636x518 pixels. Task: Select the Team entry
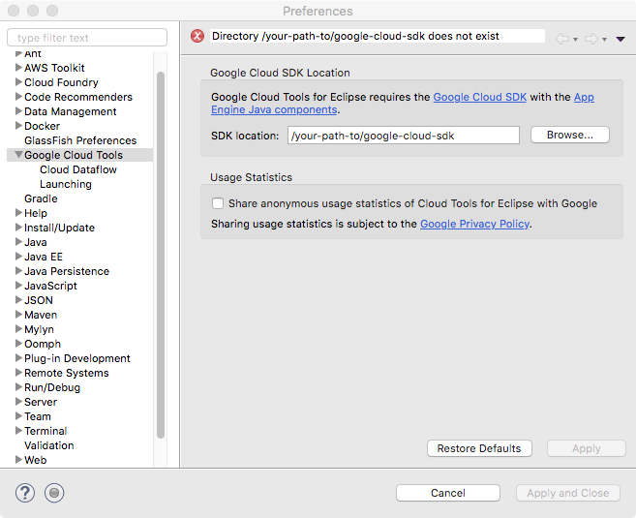(x=38, y=416)
